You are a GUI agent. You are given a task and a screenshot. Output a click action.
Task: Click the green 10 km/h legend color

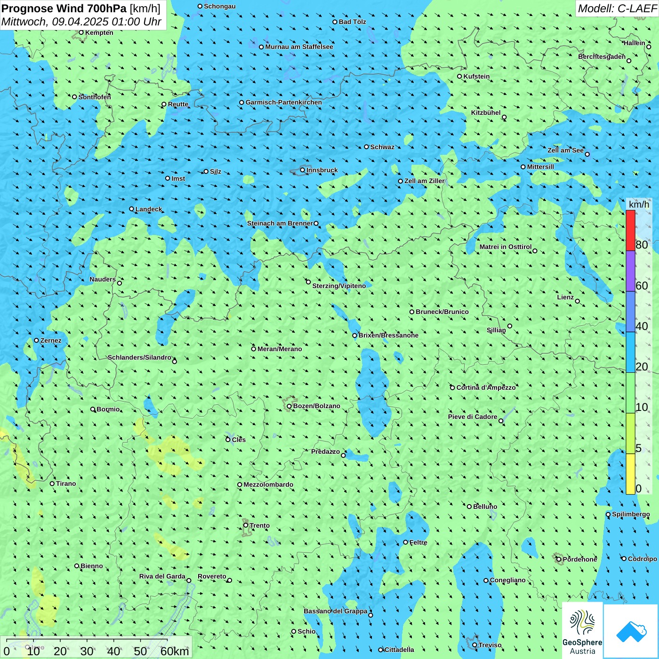coord(630,393)
